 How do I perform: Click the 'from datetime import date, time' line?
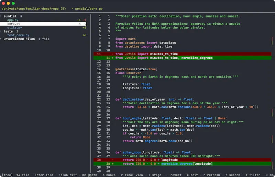[x=144, y=46]
